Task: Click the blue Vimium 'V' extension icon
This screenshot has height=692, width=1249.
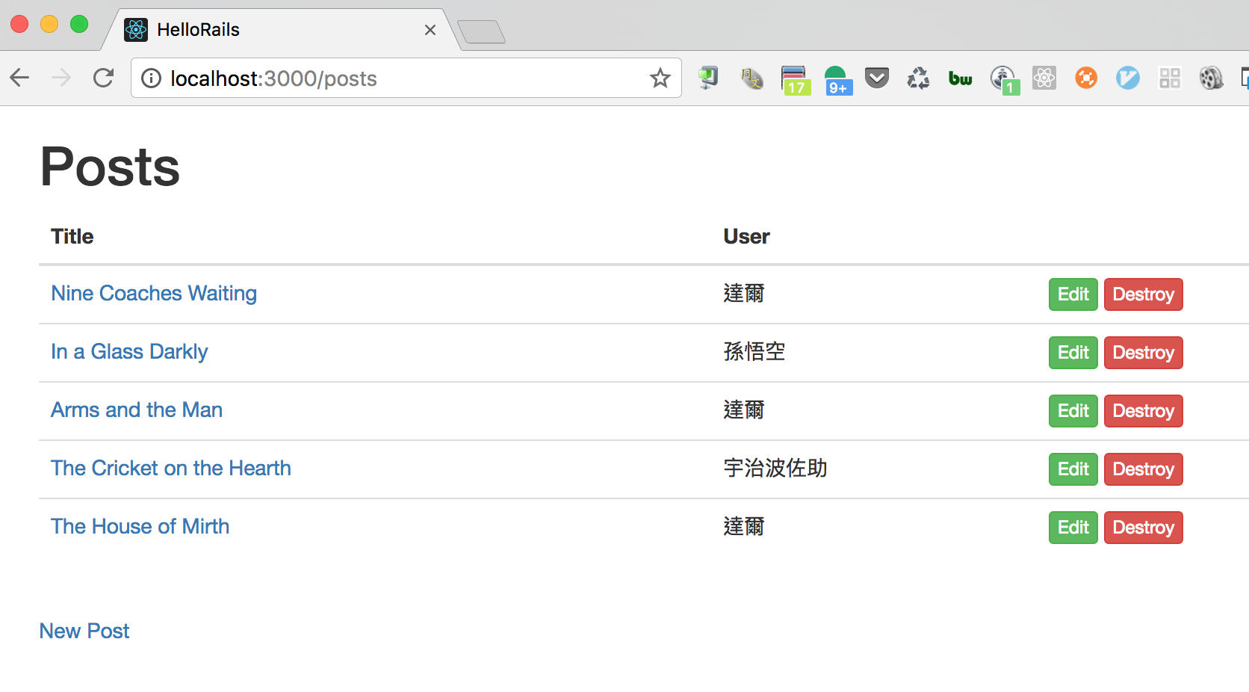Action: click(1127, 78)
